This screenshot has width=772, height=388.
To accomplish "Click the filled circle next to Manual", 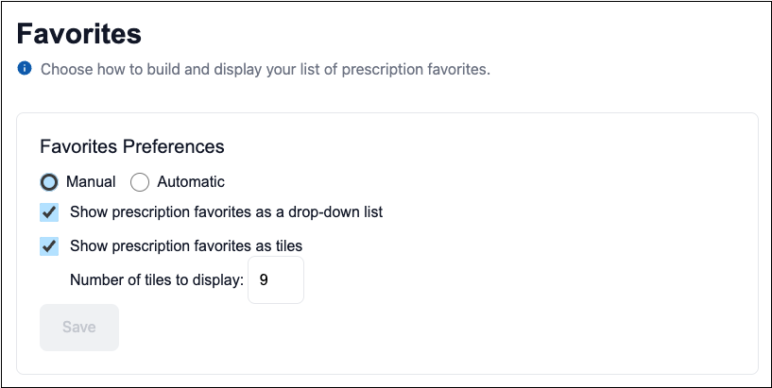I will pos(49,181).
